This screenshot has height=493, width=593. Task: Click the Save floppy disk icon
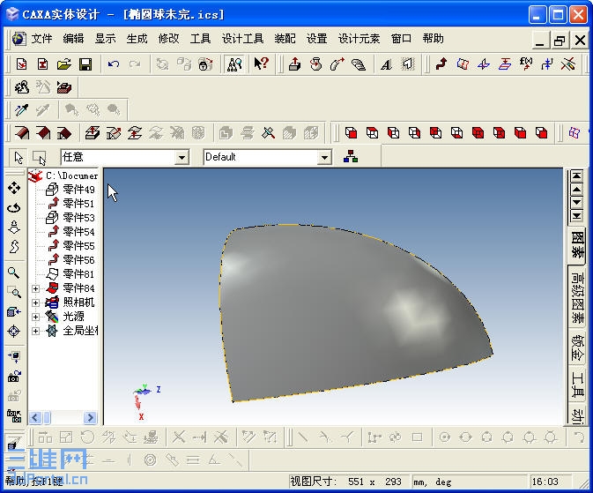click(85, 64)
